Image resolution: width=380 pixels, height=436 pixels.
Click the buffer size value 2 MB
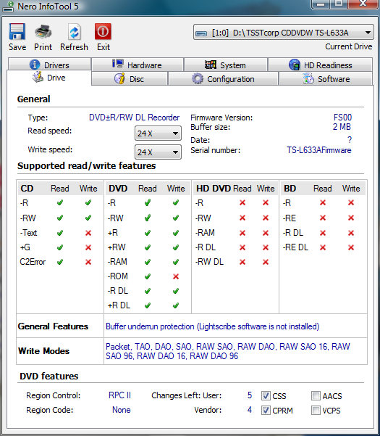[x=342, y=127]
